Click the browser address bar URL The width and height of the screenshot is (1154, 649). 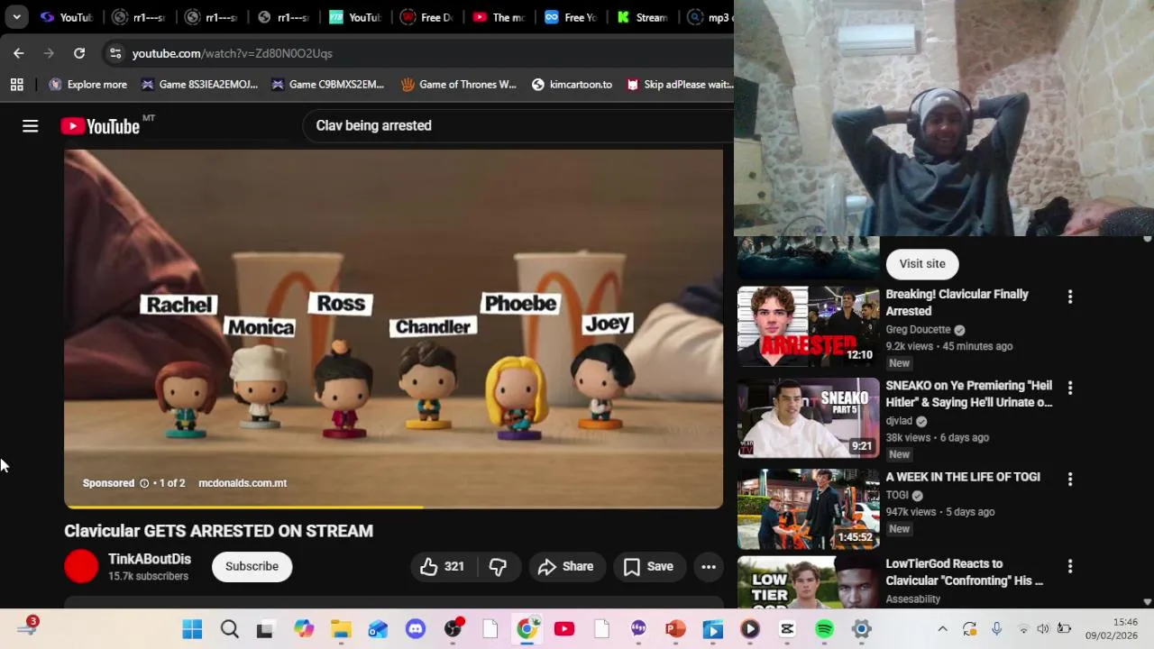click(232, 53)
